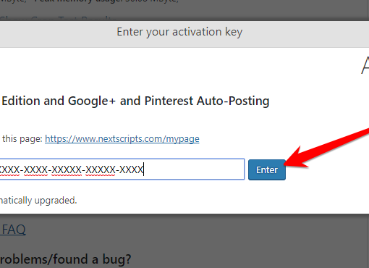Click the blue Enter button
The width and height of the screenshot is (369, 268).
pyautogui.click(x=267, y=169)
